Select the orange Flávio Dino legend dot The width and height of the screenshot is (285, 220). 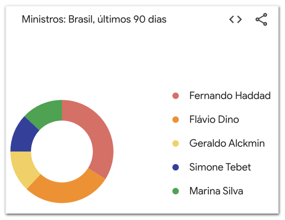point(175,120)
